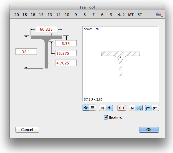Click the Cancel button
The height and width of the screenshot is (153, 173).
coord(27,130)
